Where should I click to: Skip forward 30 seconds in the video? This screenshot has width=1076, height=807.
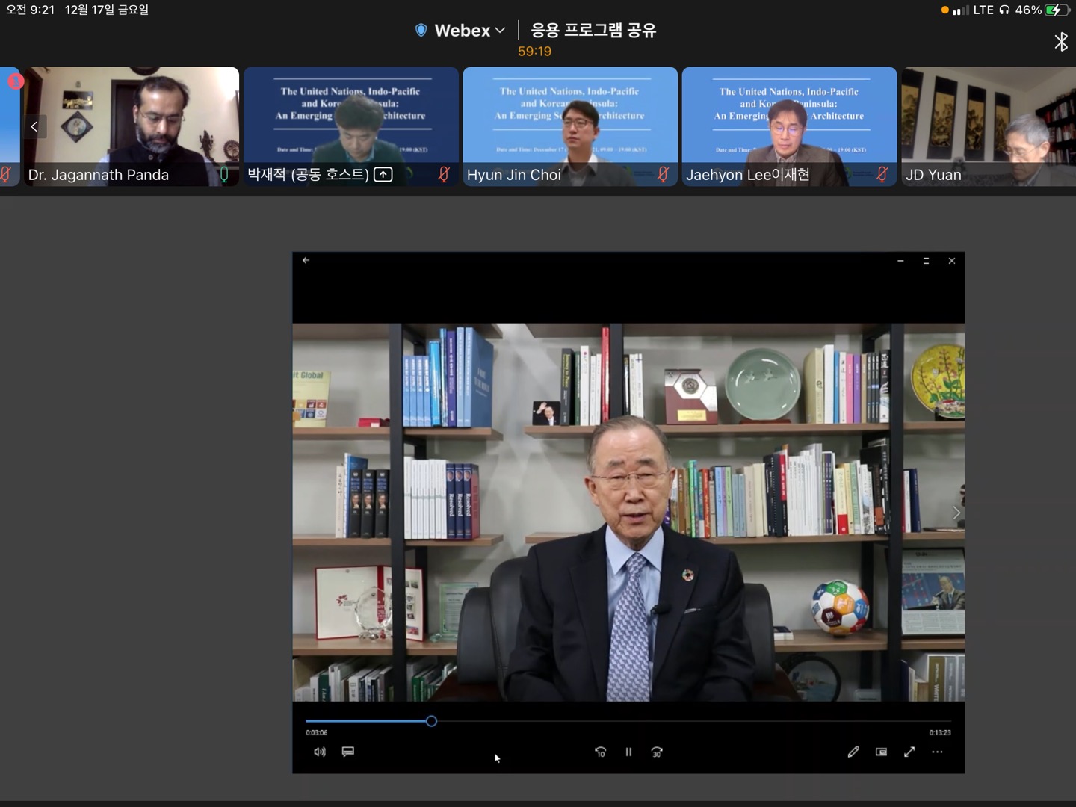pos(657,752)
